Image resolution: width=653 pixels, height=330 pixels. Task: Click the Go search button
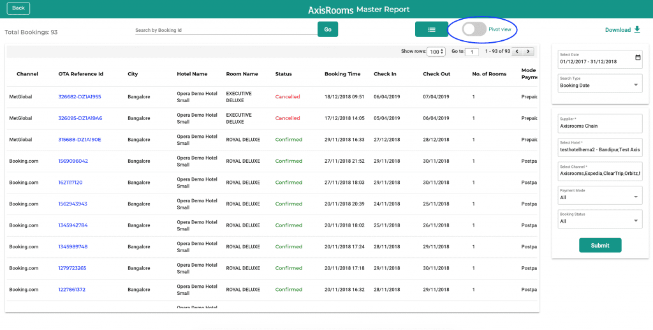pos(328,29)
